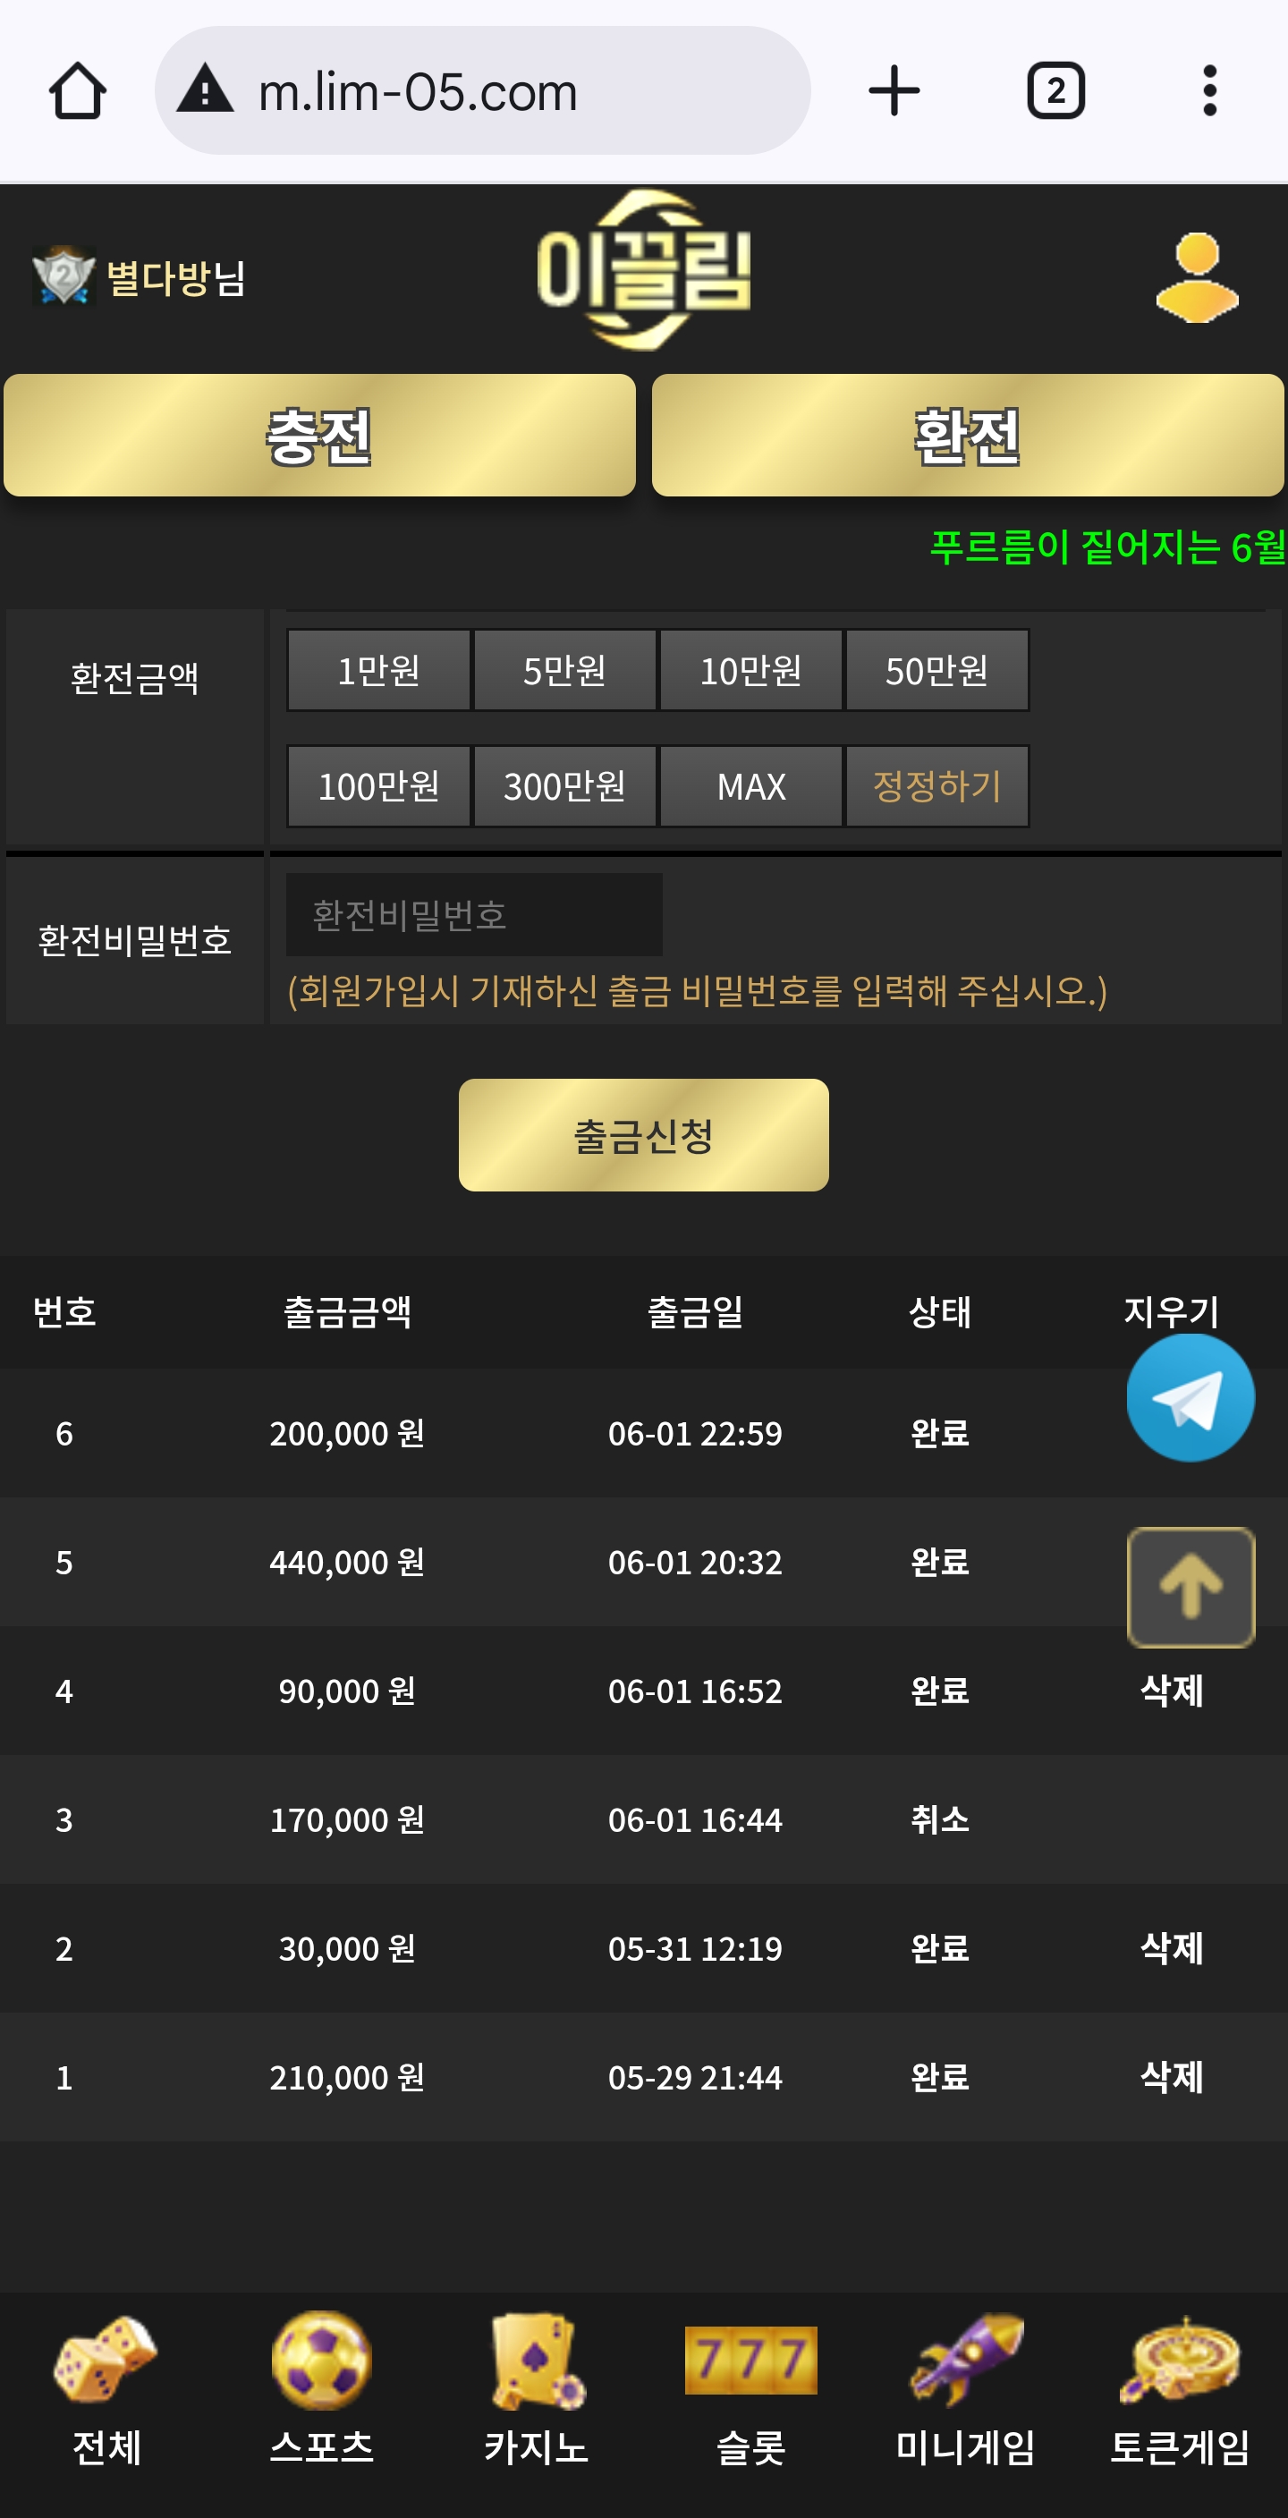Open the tab switcher showing 2 tabs
1288x2518 pixels.
click(1055, 91)
